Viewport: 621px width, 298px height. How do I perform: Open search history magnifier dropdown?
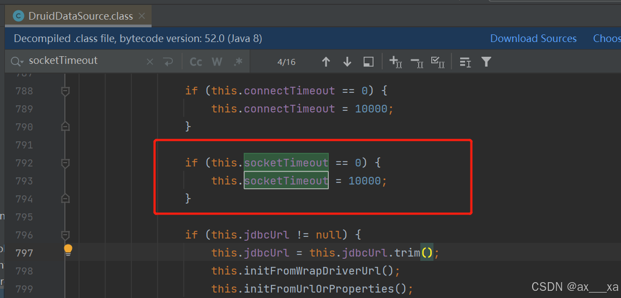17,62
